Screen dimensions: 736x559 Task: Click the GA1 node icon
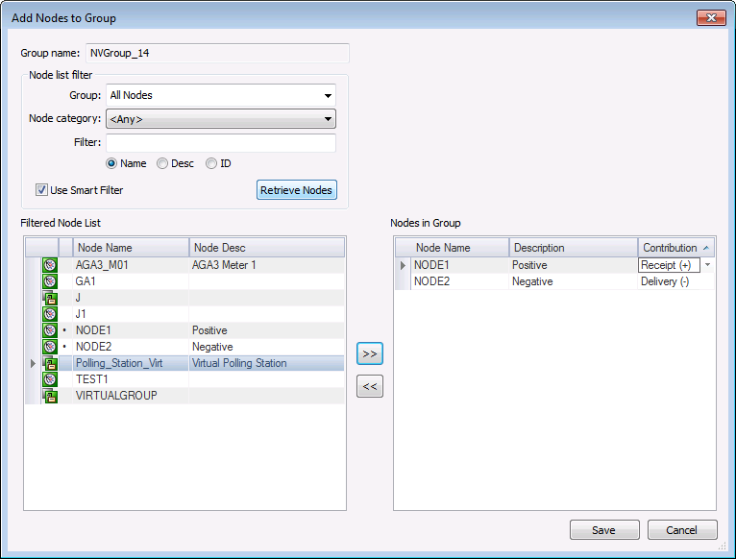click(x=50, y=281)
